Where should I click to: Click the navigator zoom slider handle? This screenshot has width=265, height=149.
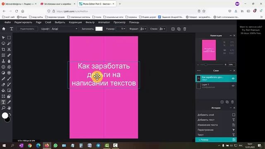coord(206,65)
